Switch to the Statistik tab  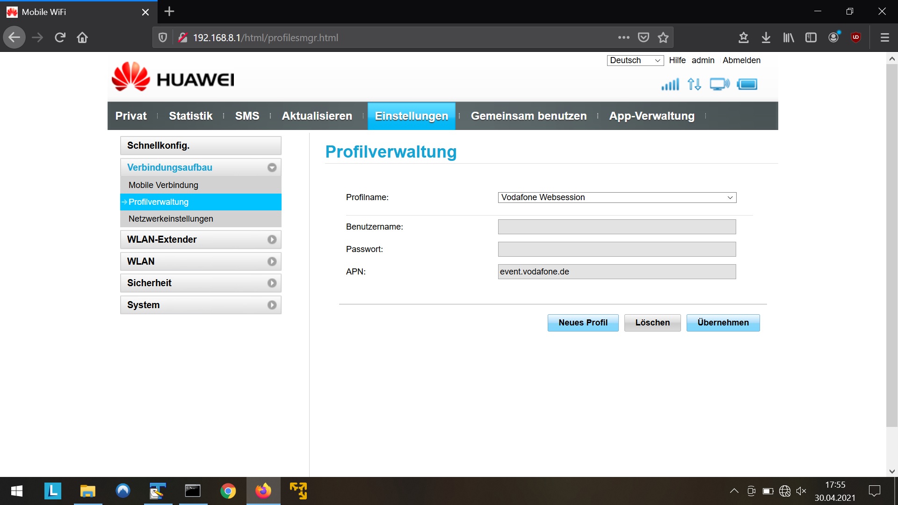(x=190, y=116)
